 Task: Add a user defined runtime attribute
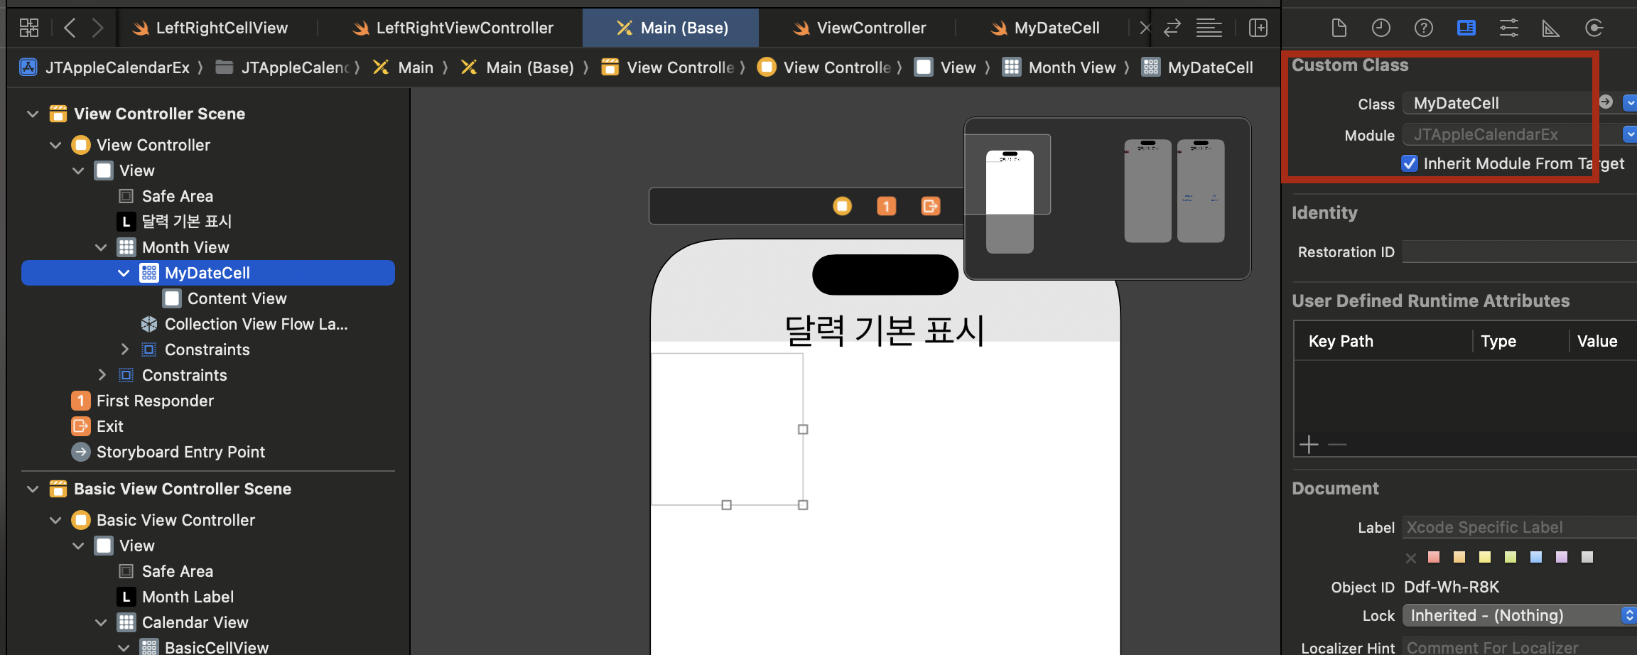coord(1309,445)
